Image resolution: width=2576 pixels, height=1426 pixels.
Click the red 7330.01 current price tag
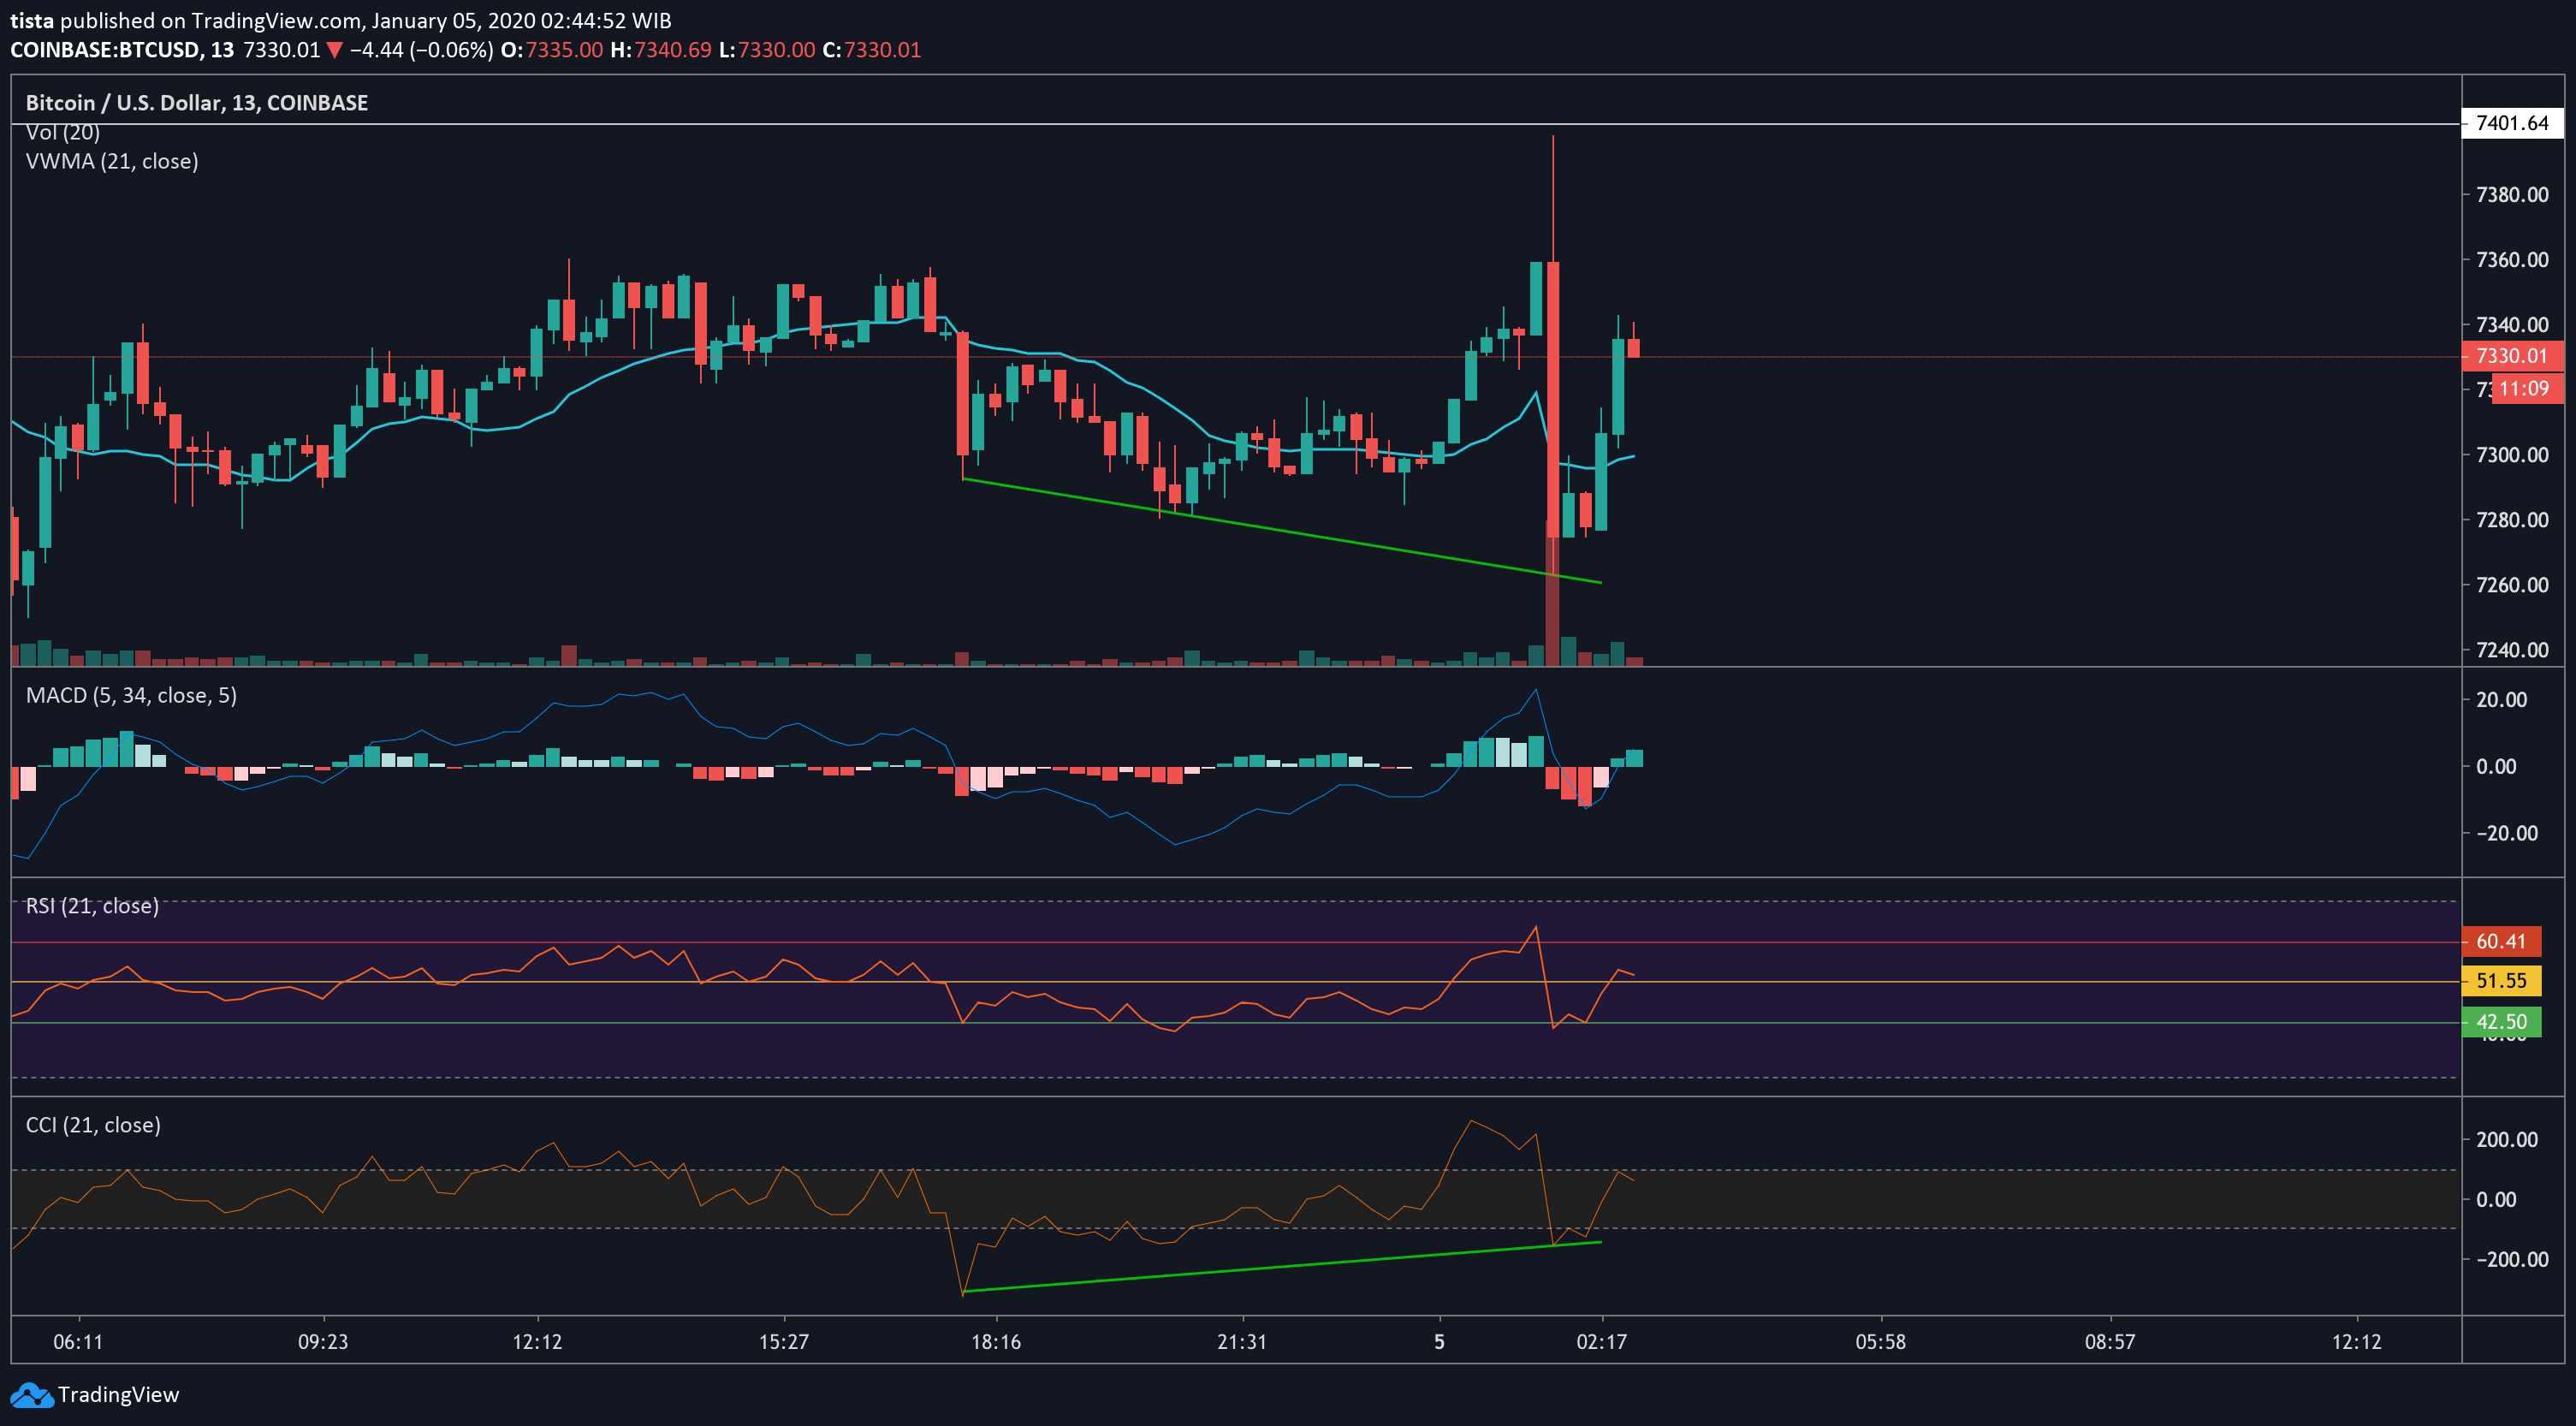coord(2512,356)
